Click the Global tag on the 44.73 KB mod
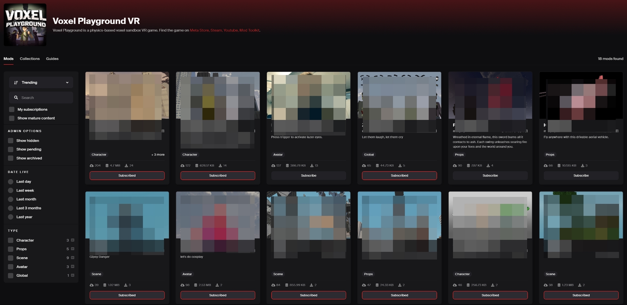 [x=369, y=155]
